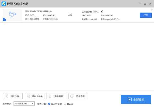
Task: Maximize the converter window
Action: click(145, 4)
